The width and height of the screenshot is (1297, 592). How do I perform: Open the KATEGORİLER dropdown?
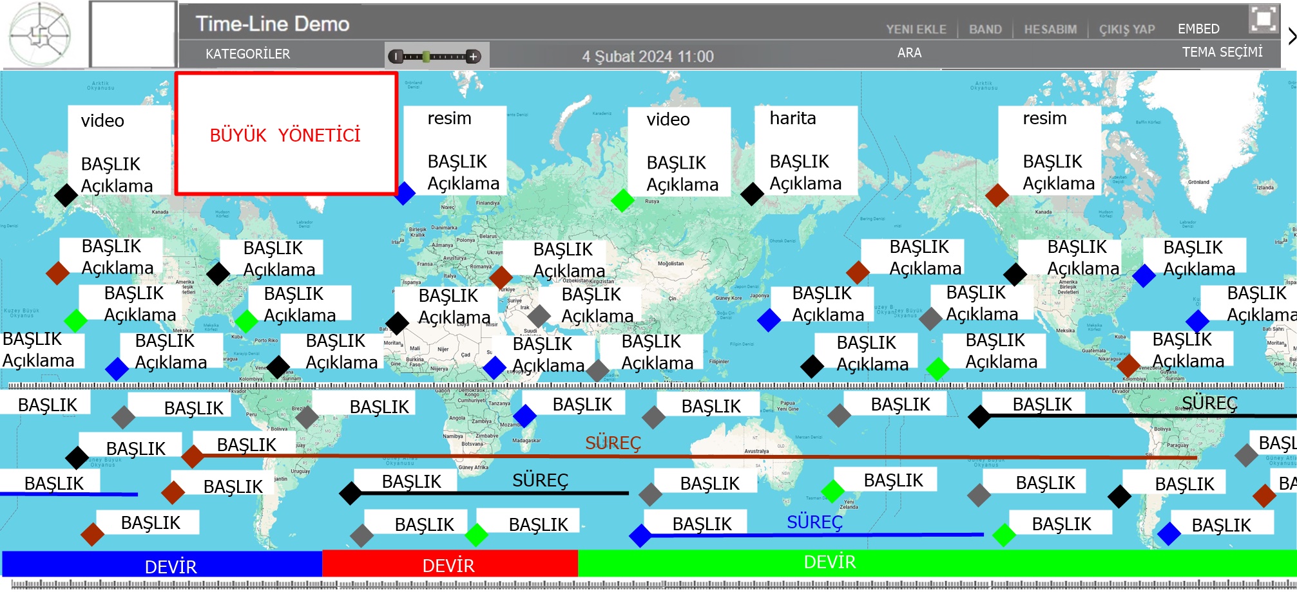(x=247, y=54)
